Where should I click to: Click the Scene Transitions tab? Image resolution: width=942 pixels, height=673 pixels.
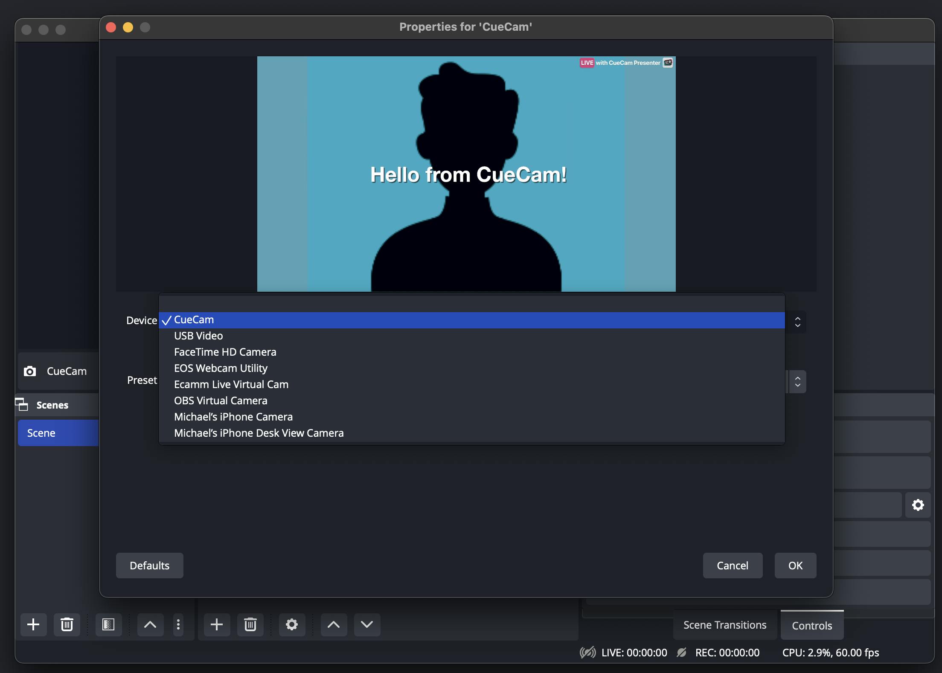(726, 624)
